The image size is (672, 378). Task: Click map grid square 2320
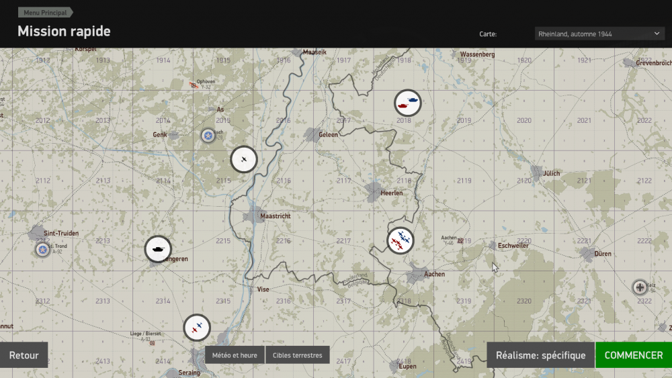(523, 301)
